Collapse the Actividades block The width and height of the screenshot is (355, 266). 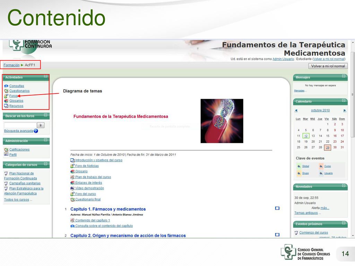coord(45,76)
